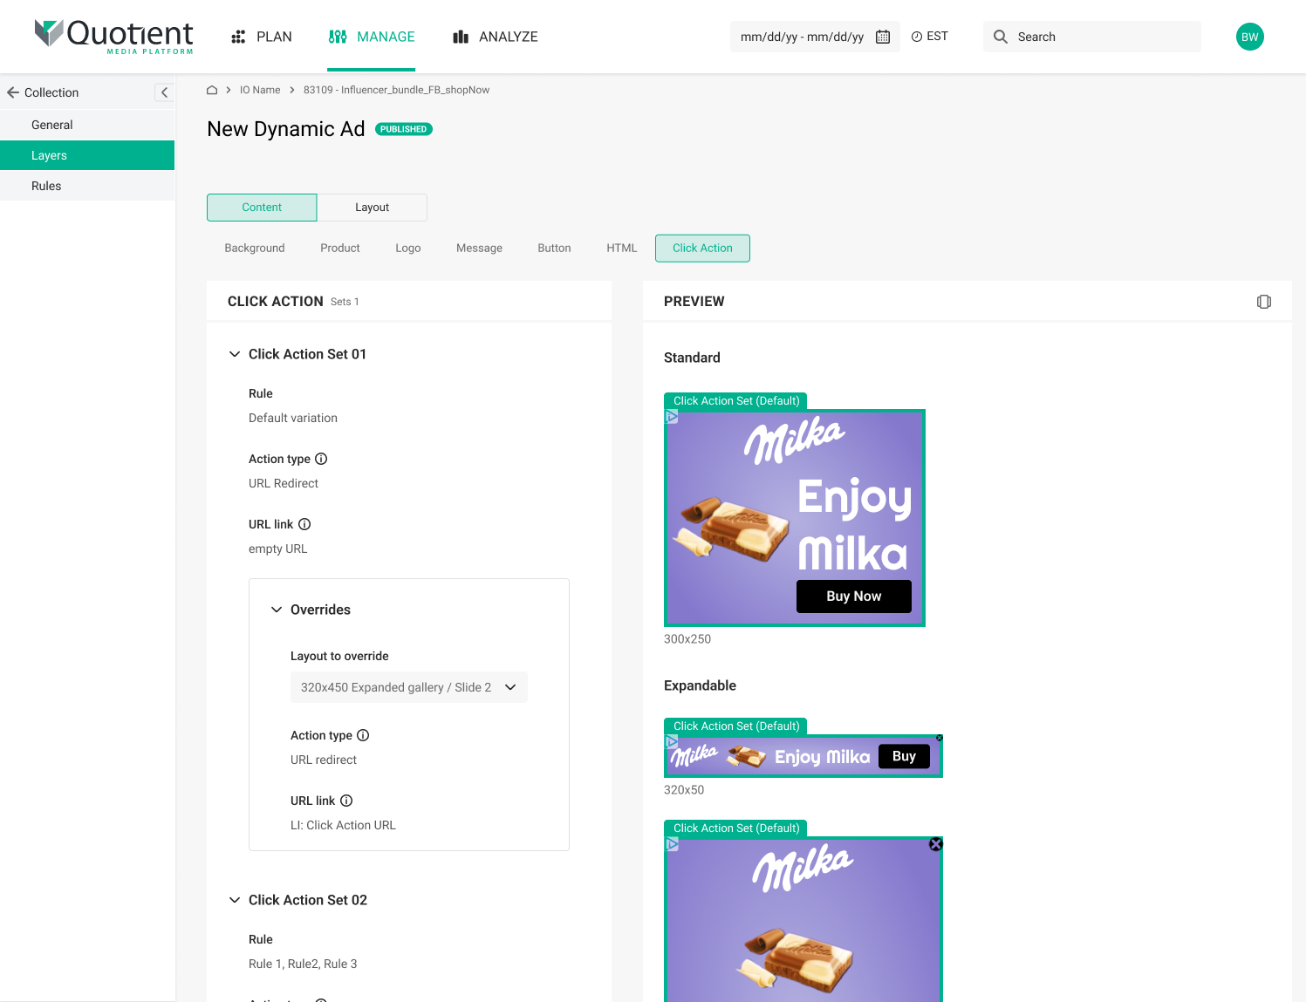Open Rules in the sidebar
This screenshot has width=1306, height=1002.
pos(87,186)
